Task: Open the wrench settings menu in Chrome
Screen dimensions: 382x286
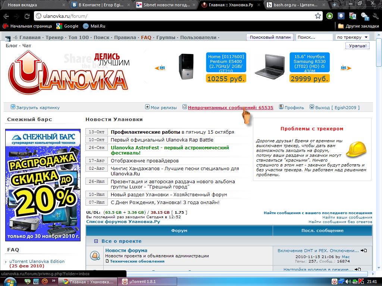Action: point(376,16)
